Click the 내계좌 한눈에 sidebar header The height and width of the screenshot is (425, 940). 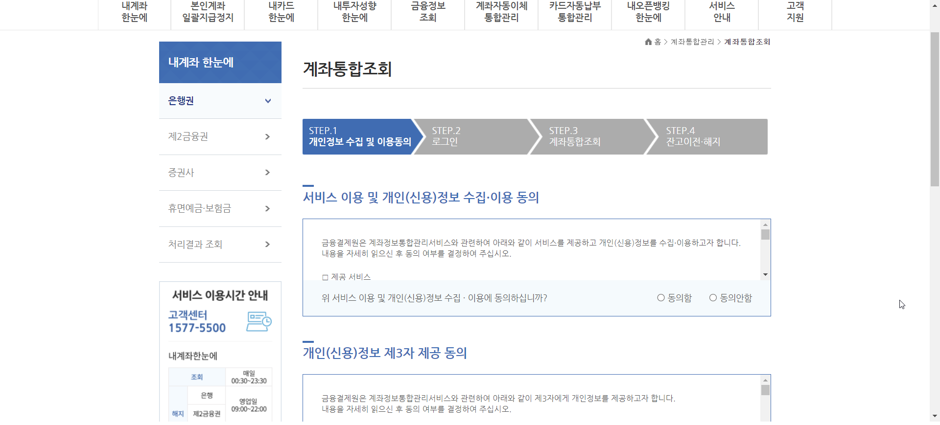click(x=220, y=62)
